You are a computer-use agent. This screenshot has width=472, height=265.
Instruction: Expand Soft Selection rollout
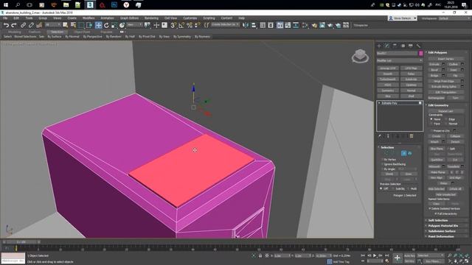coord(446,220)
